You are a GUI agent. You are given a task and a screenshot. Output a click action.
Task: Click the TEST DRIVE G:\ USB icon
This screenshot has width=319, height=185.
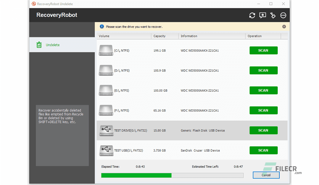[106, 130]
